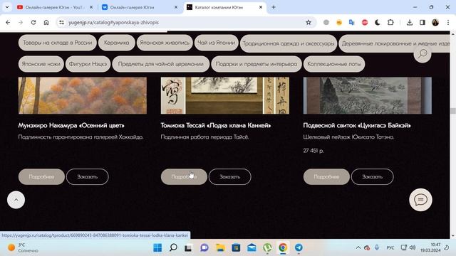Viewport: 456px width, 256px height.
Task: Open the browser side panel
Action: (423, 22)
